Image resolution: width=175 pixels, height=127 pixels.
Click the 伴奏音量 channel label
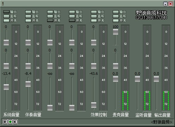33,115
